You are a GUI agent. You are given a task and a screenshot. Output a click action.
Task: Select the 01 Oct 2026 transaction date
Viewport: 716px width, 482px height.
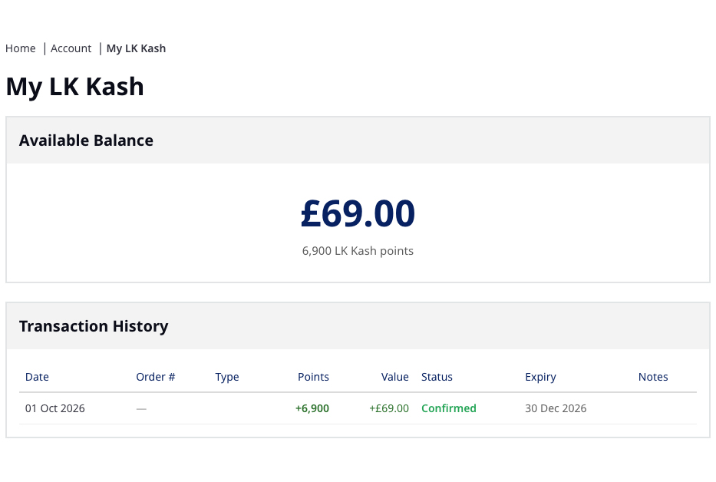54,408
